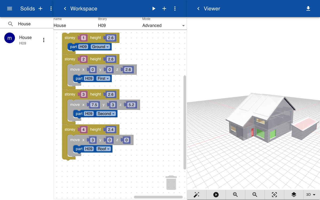
Task: Edit move z value 2.6
Action: (x=128, y=70)
